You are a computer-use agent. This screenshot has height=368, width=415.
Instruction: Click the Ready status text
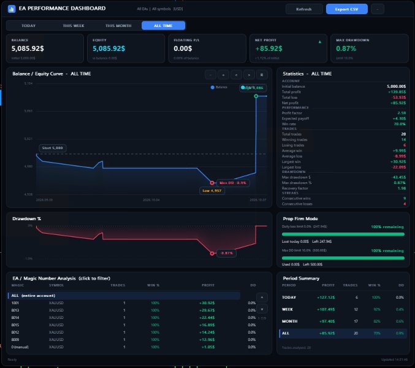(12, 359)
